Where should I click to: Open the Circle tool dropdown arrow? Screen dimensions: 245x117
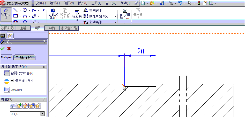[29, 10]
